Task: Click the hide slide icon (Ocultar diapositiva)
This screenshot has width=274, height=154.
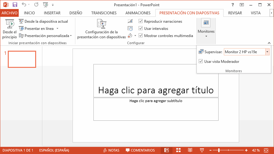Action: point(130,21)
